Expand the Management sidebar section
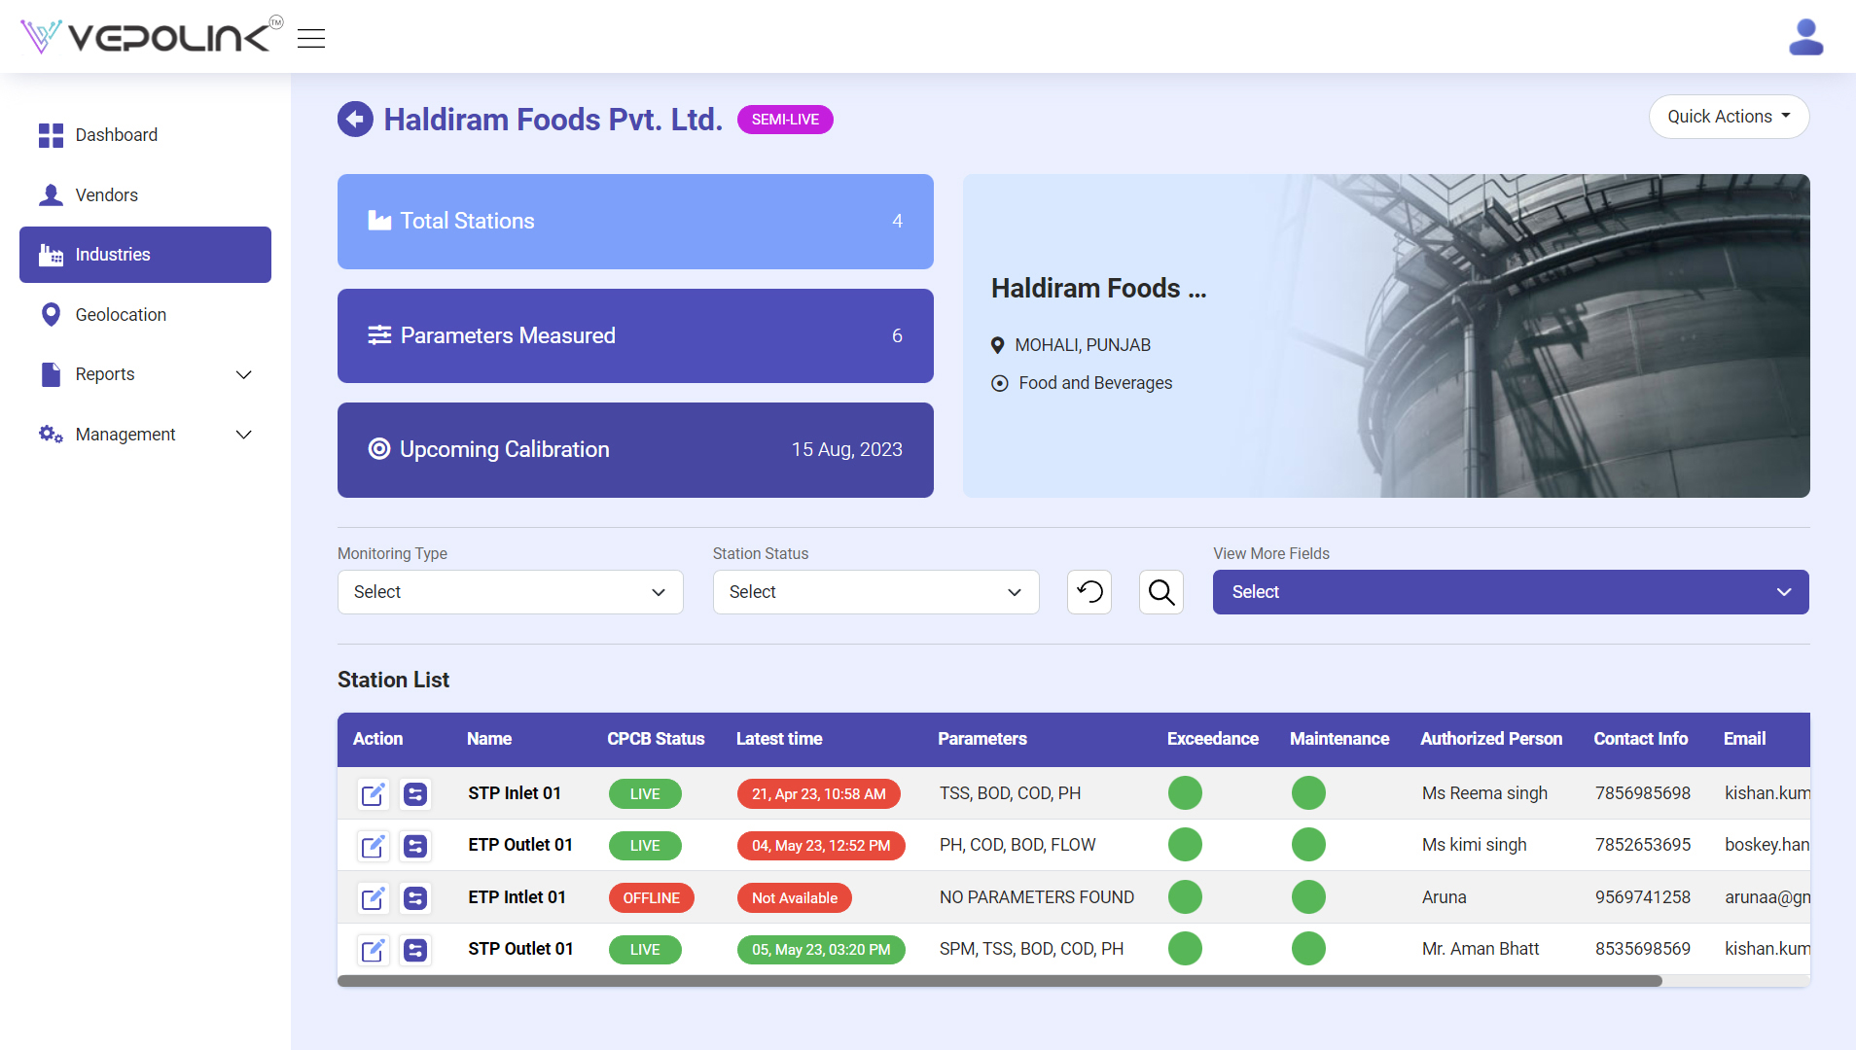The image size is (1856, 1050). (x=145, y=435)
